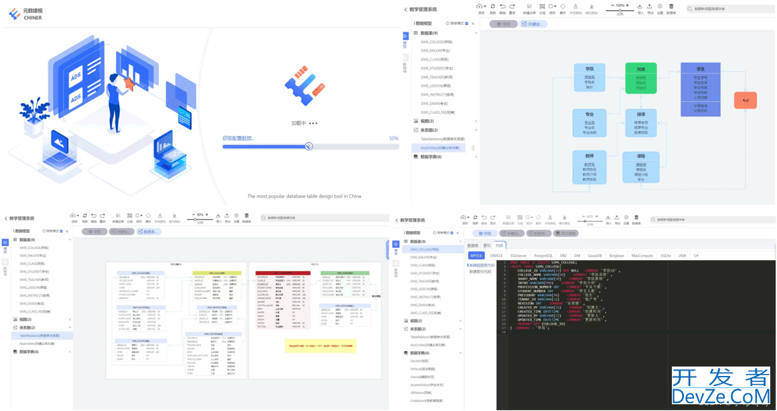
Task: Pick the diamond shape tool in KeyEntities window
Action: tap(563, 7)
